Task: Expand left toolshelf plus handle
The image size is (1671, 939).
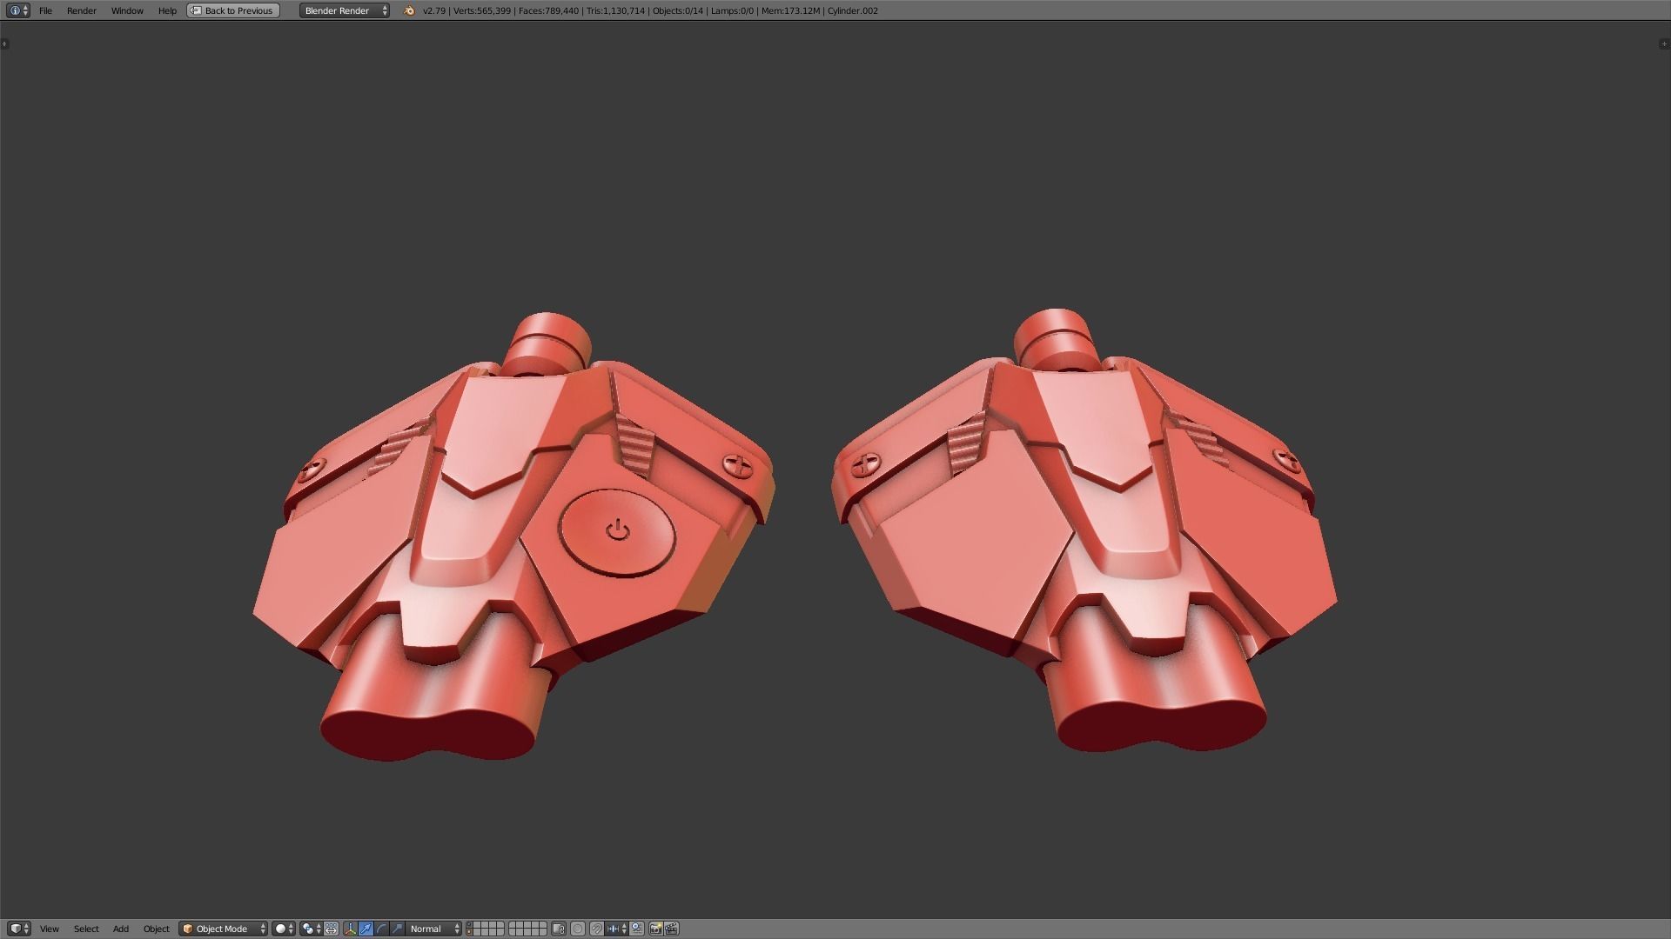Action: [x=4, y=43]
